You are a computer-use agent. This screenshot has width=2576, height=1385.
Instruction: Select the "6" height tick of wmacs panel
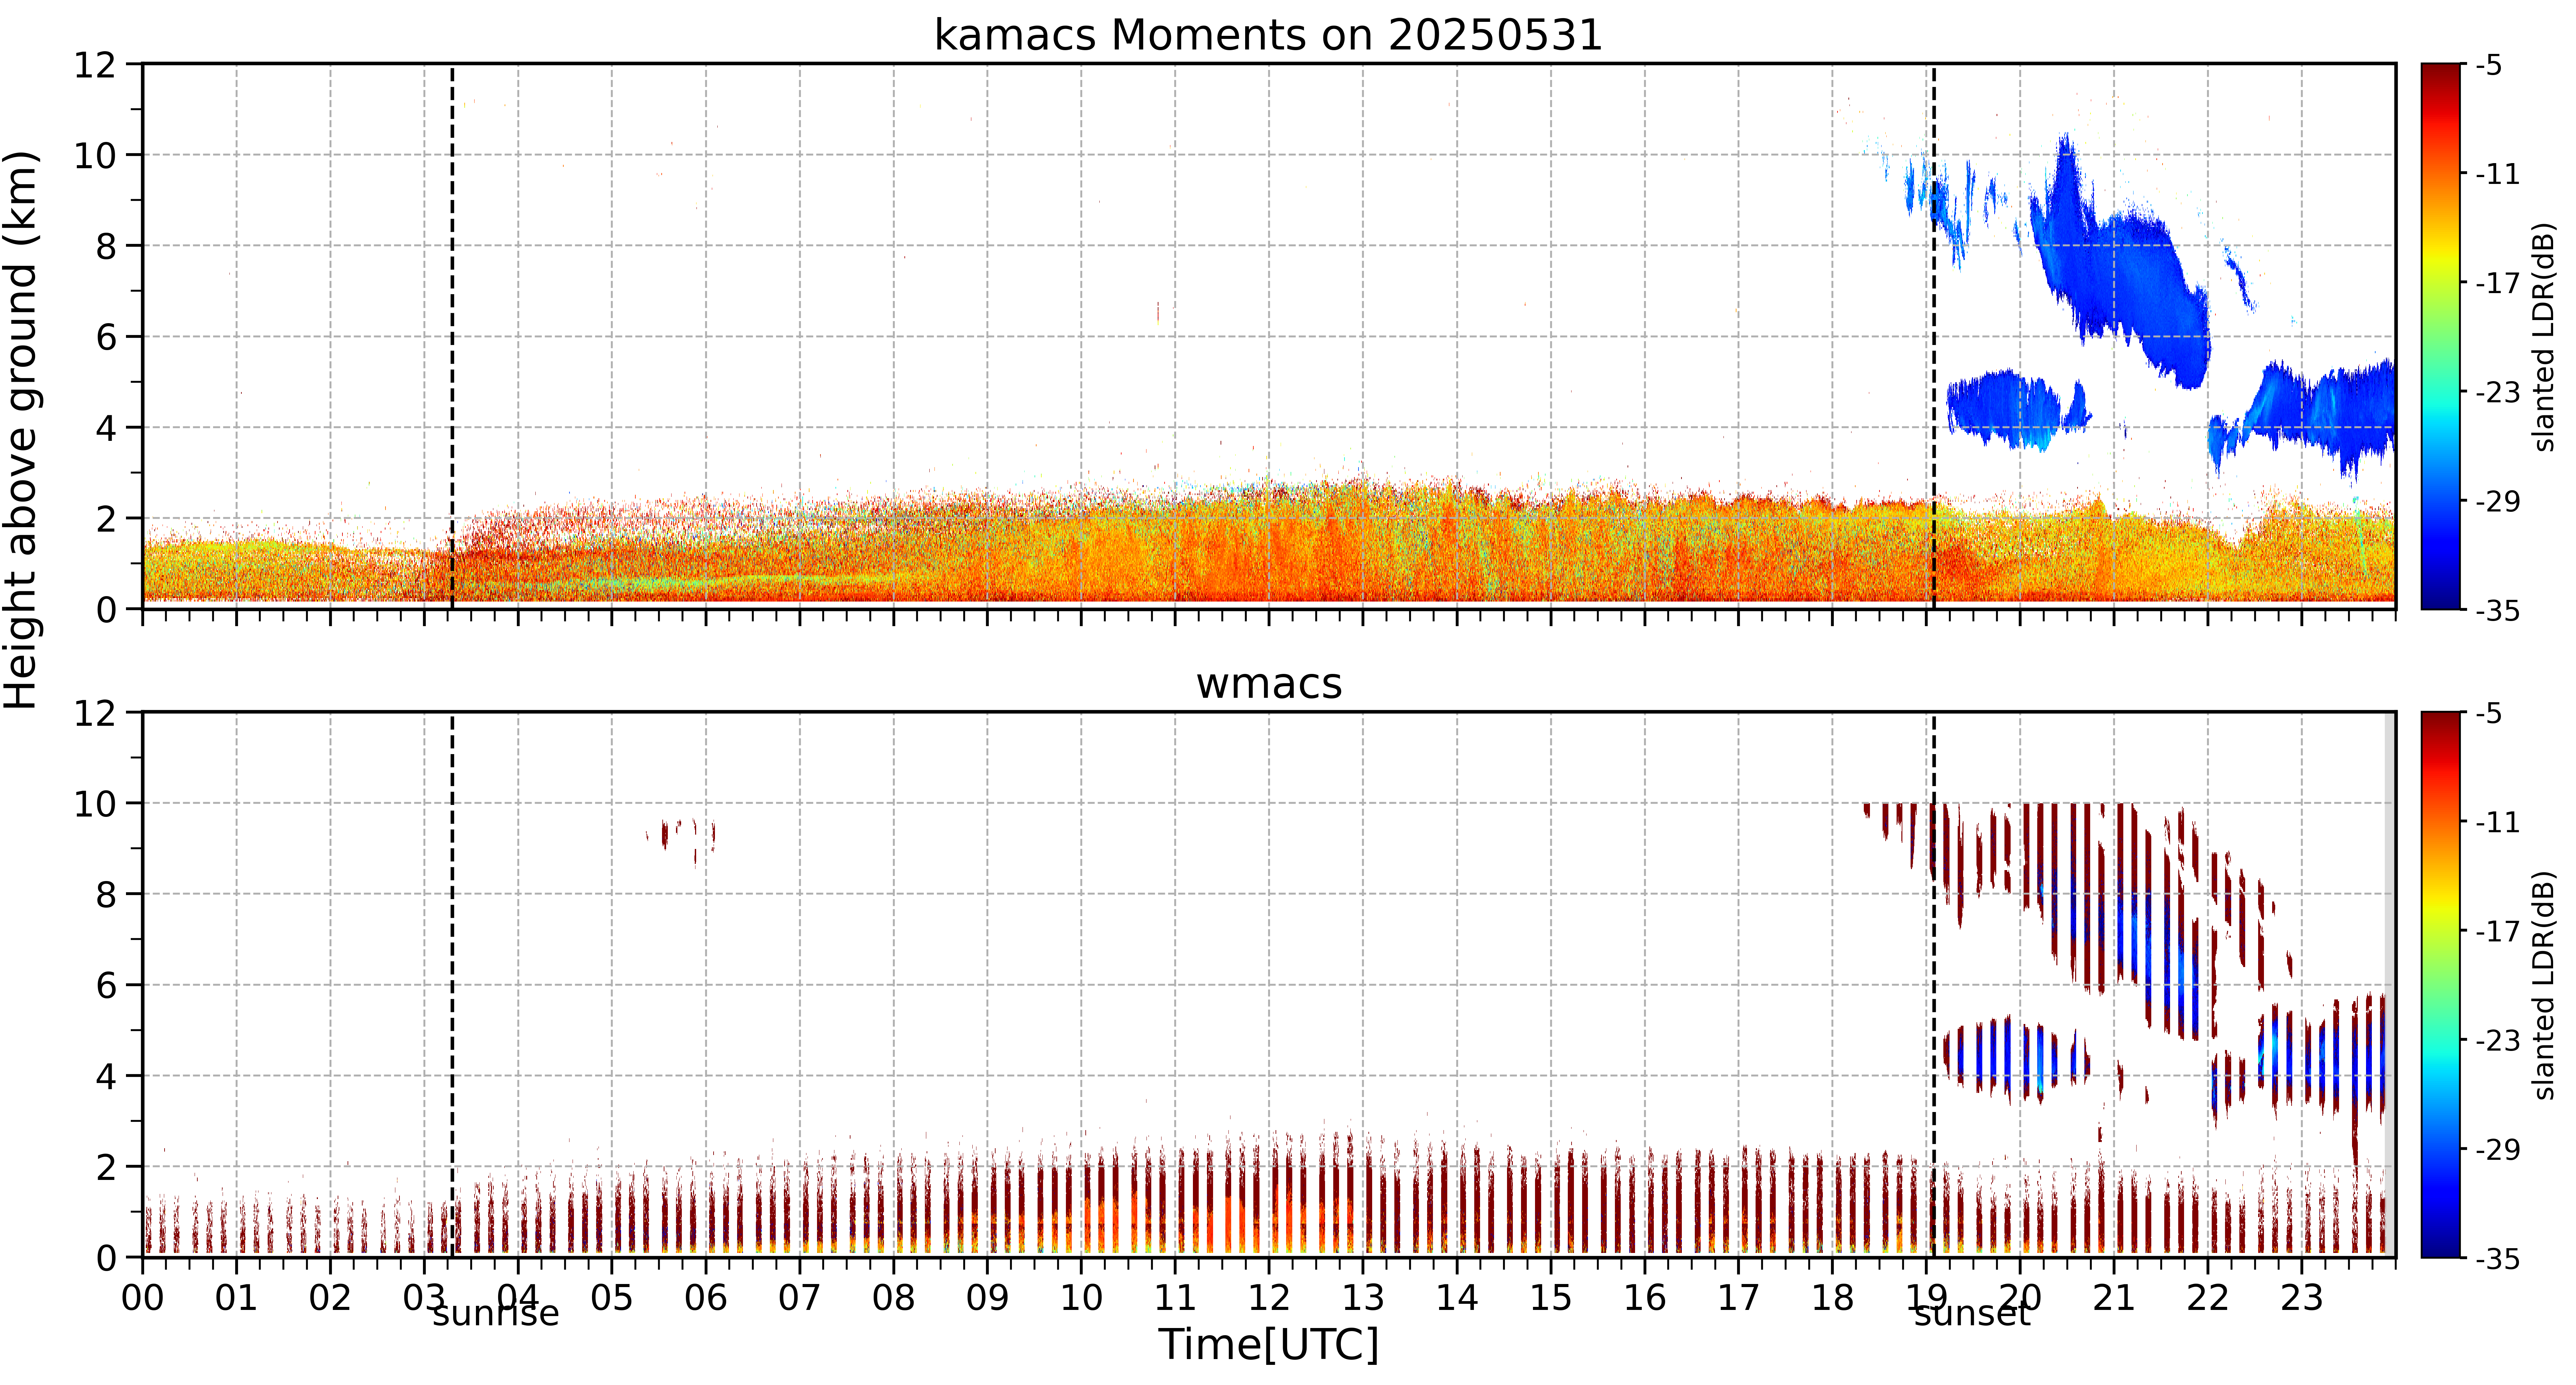106,986
